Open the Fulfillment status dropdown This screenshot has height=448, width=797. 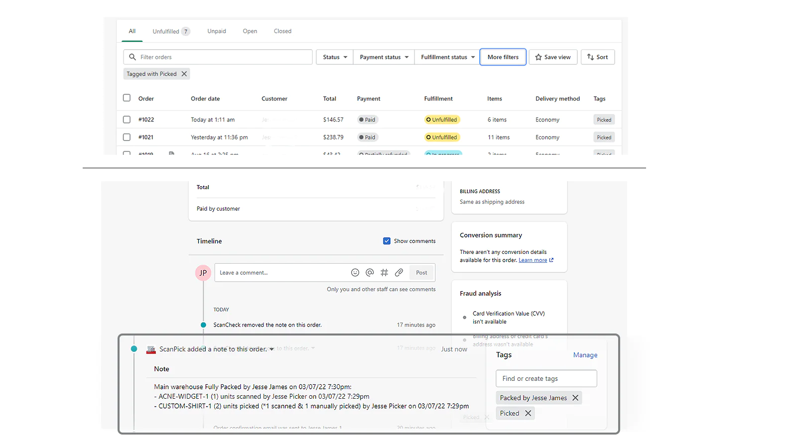click(447, 57)
